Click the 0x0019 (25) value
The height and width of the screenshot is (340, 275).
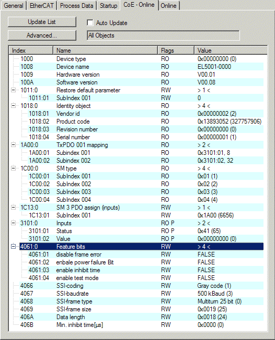[x=212, y=309]
